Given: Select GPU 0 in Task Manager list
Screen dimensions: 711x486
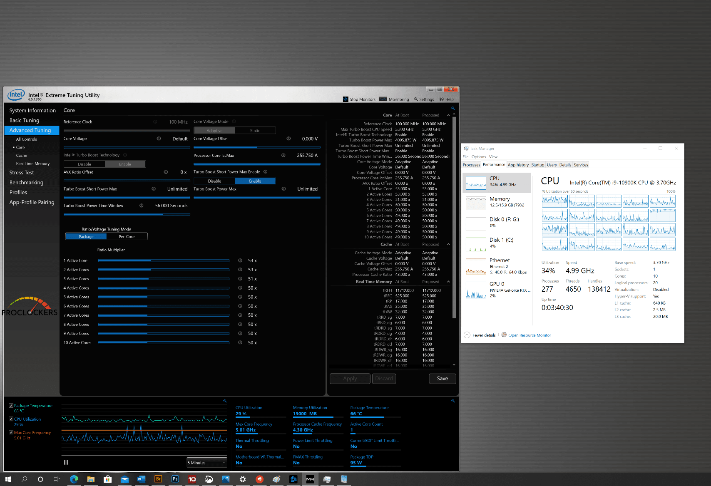Looking at the screenshot, I should tap(497, 290).
